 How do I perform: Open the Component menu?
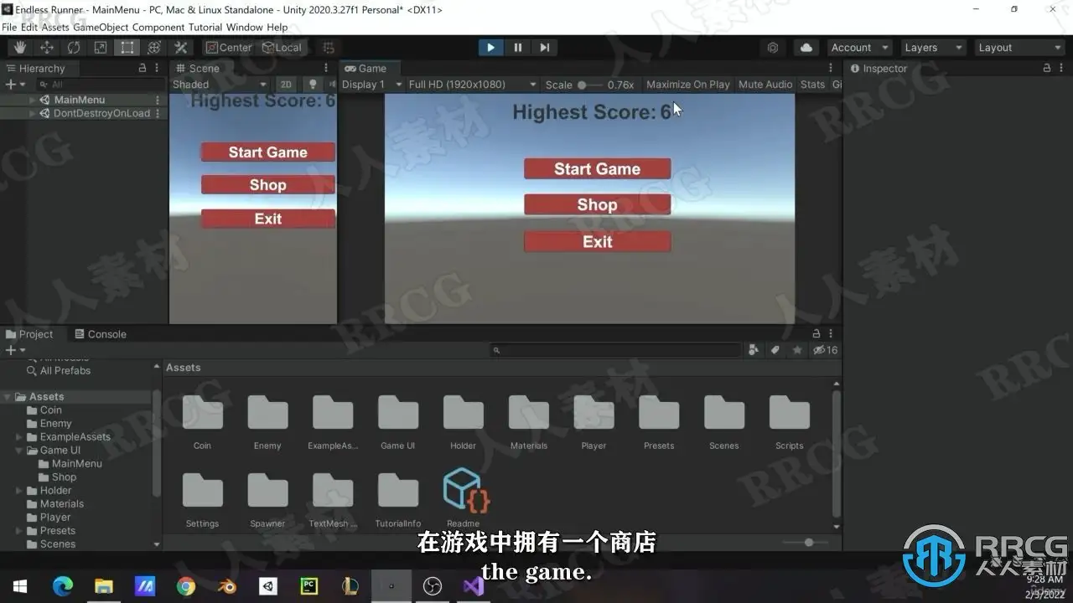coord(158,27)
